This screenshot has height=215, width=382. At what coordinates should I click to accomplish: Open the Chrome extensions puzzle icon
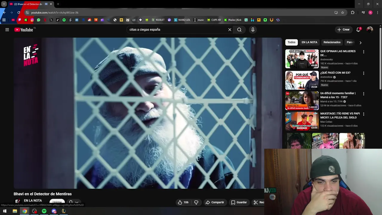352,13
